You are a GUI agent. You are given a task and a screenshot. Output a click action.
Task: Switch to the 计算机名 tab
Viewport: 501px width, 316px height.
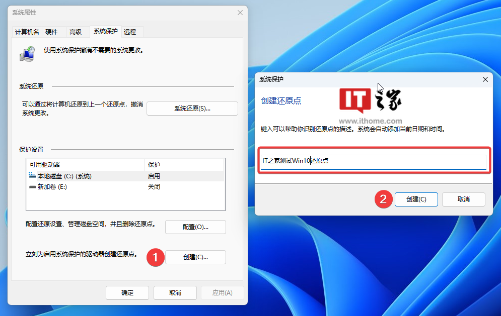[27, 32]
